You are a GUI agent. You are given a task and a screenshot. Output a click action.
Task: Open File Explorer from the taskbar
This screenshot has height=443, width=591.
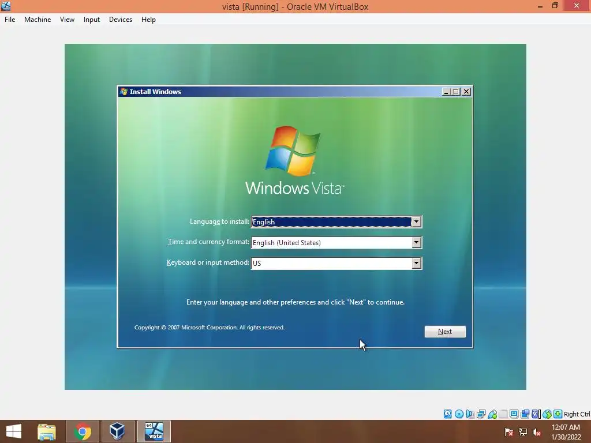(x=47, y=431)
